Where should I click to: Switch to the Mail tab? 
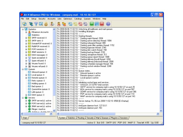coord(97,118)
